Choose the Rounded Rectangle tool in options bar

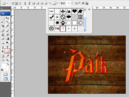[x=38, y=3]
